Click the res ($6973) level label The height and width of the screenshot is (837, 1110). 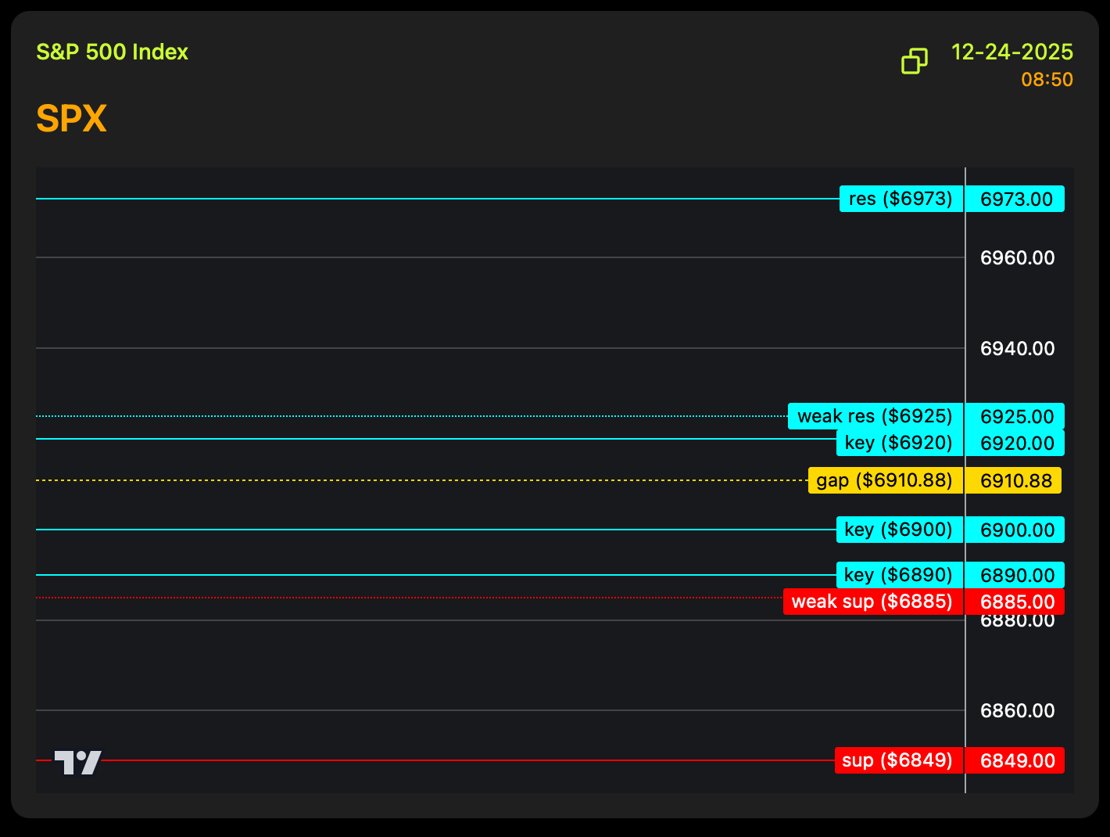pyautogui.click(x=901, y=199)
